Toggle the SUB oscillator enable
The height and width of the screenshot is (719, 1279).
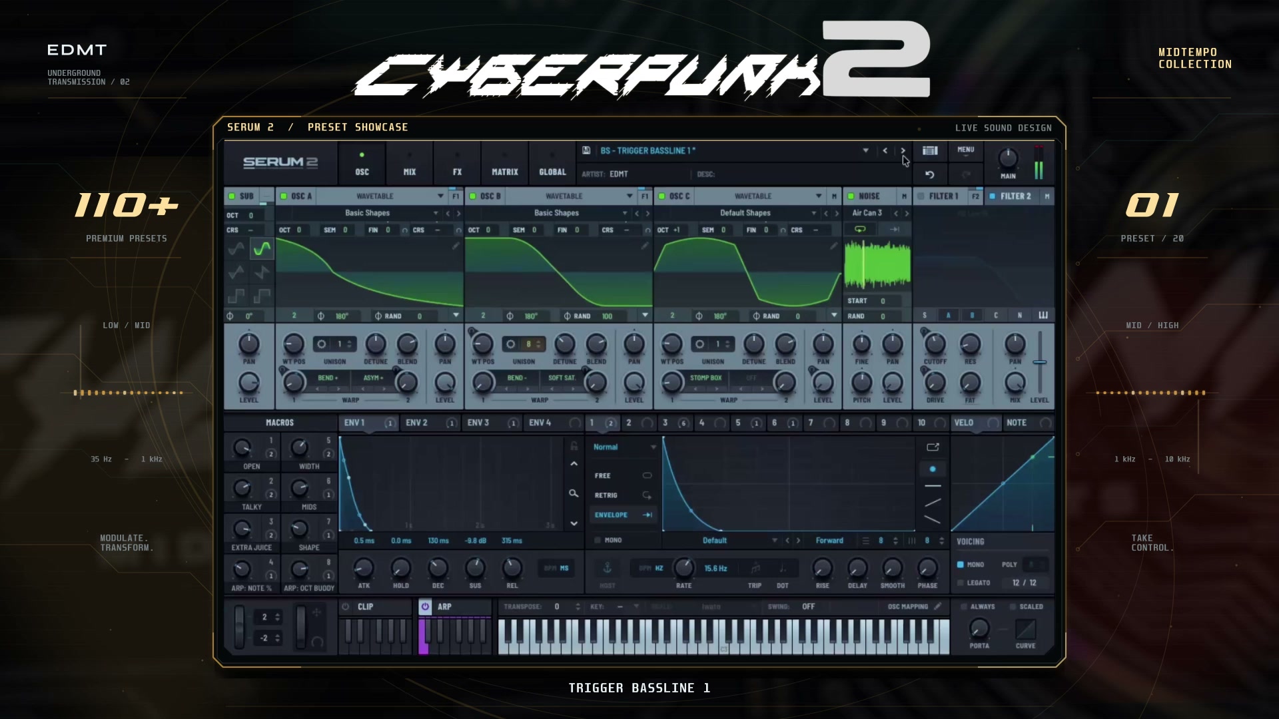(x=231, y=196)
